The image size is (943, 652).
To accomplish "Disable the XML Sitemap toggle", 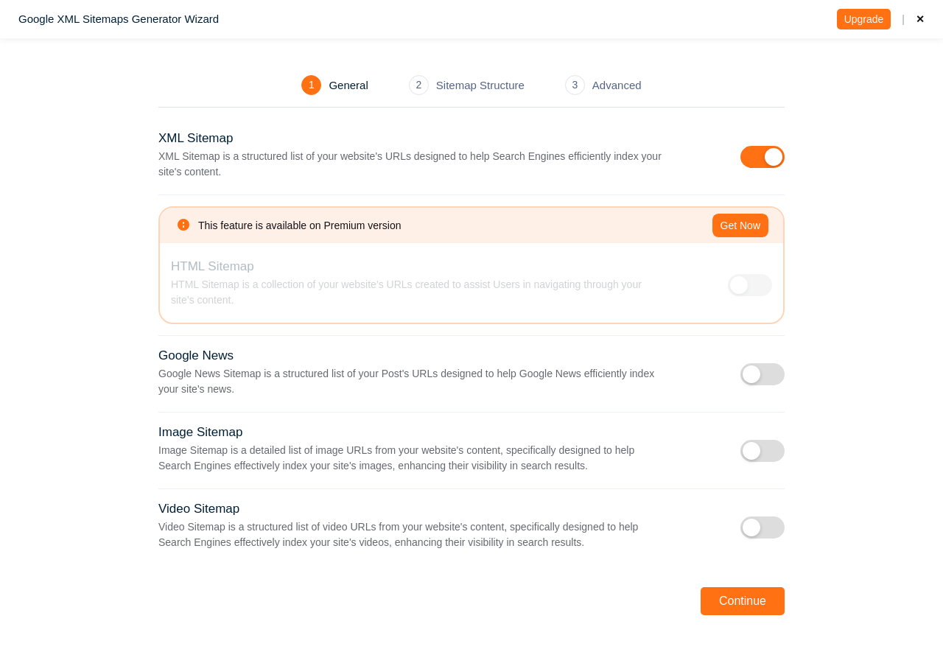I will tap(763, 157).
